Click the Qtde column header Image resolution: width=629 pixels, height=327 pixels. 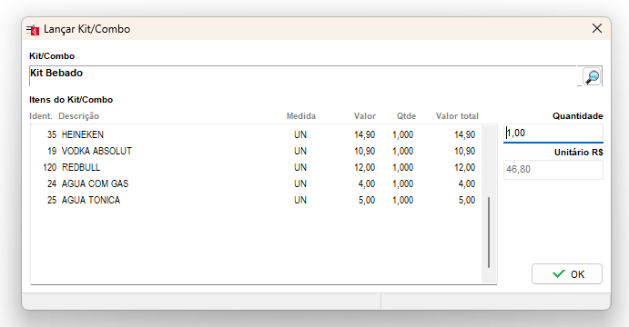[x=406, y=116]
